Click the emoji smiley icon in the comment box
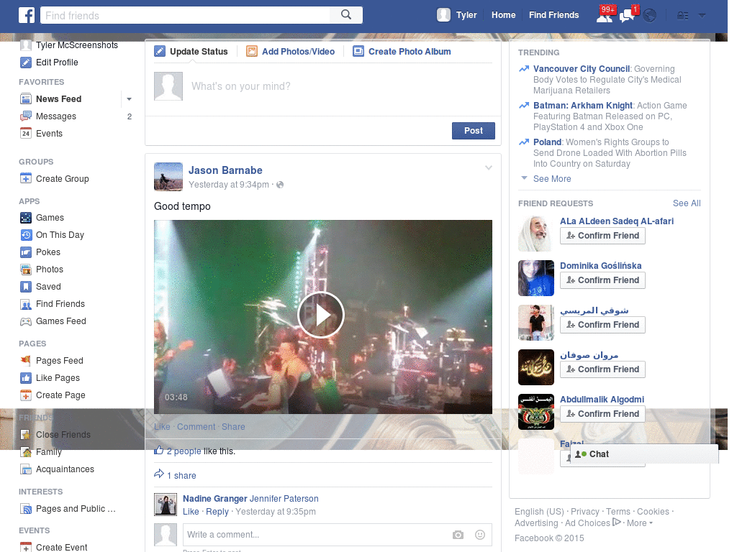 [480, 535]
